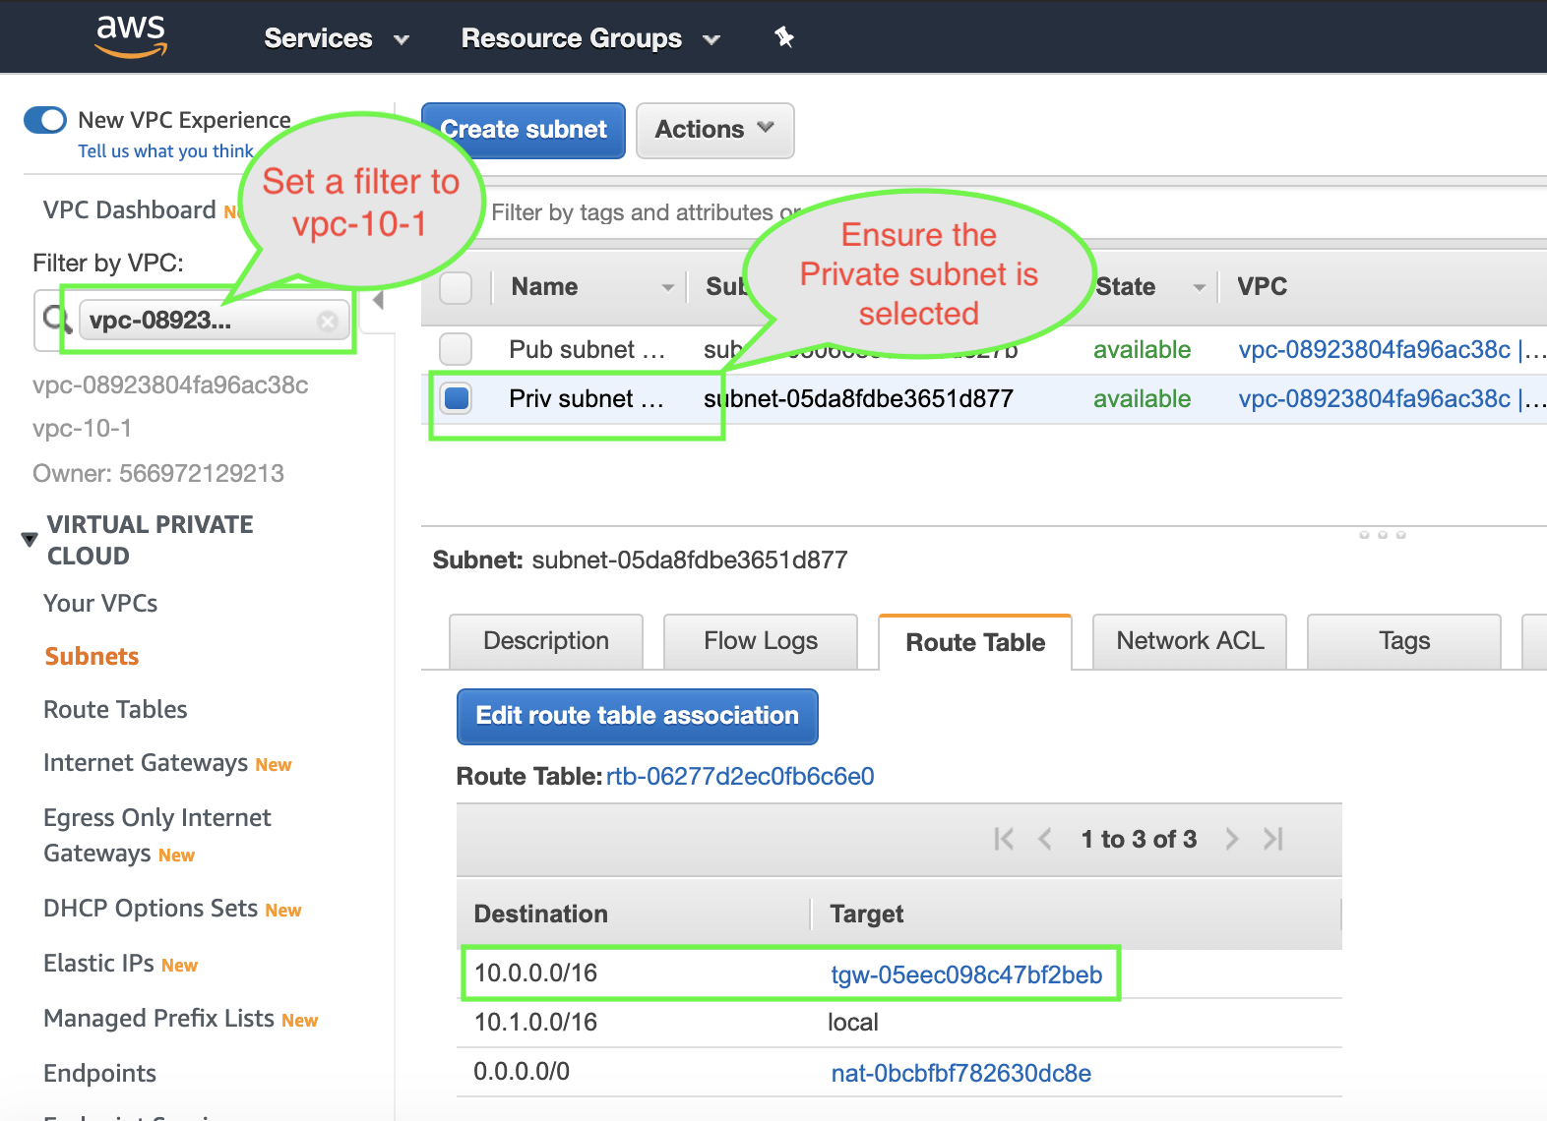Open VPC link in Pub subnet row

[1374, 349]
